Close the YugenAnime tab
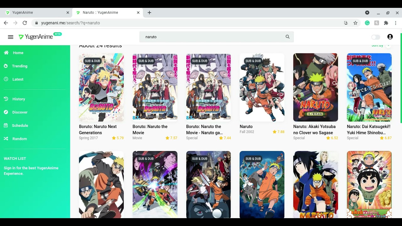The height and width of the screenshot is (226, 402). tap(68, 13)
